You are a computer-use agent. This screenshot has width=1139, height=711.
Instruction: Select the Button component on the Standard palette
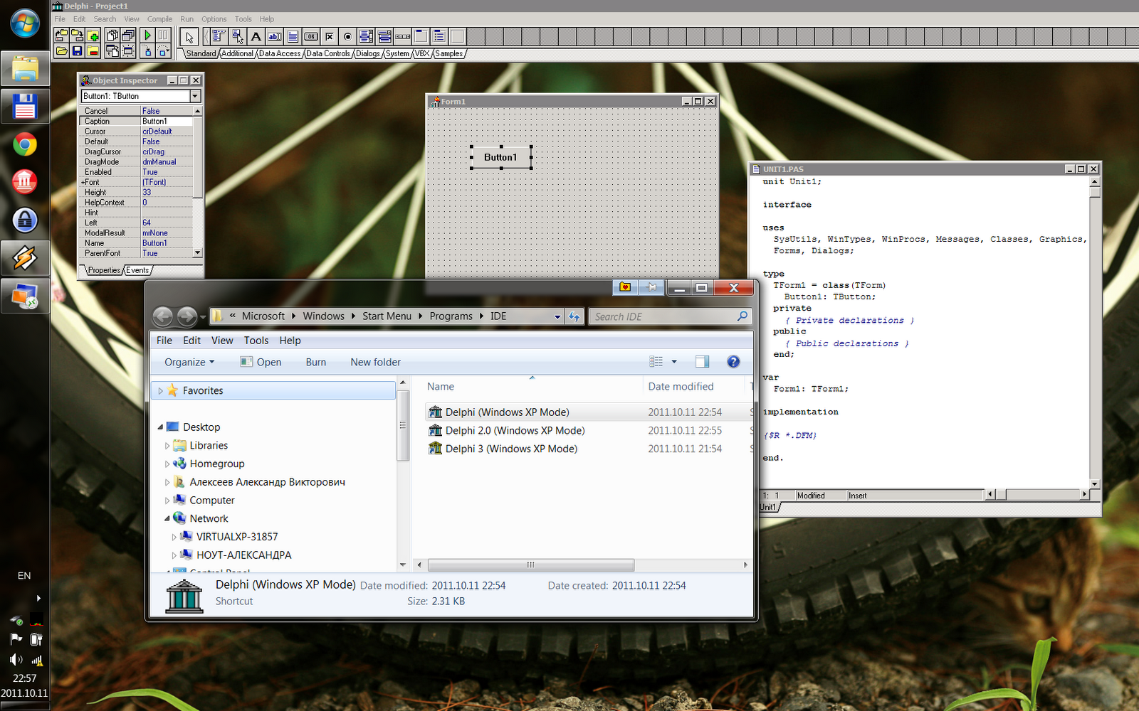[311, 36]
